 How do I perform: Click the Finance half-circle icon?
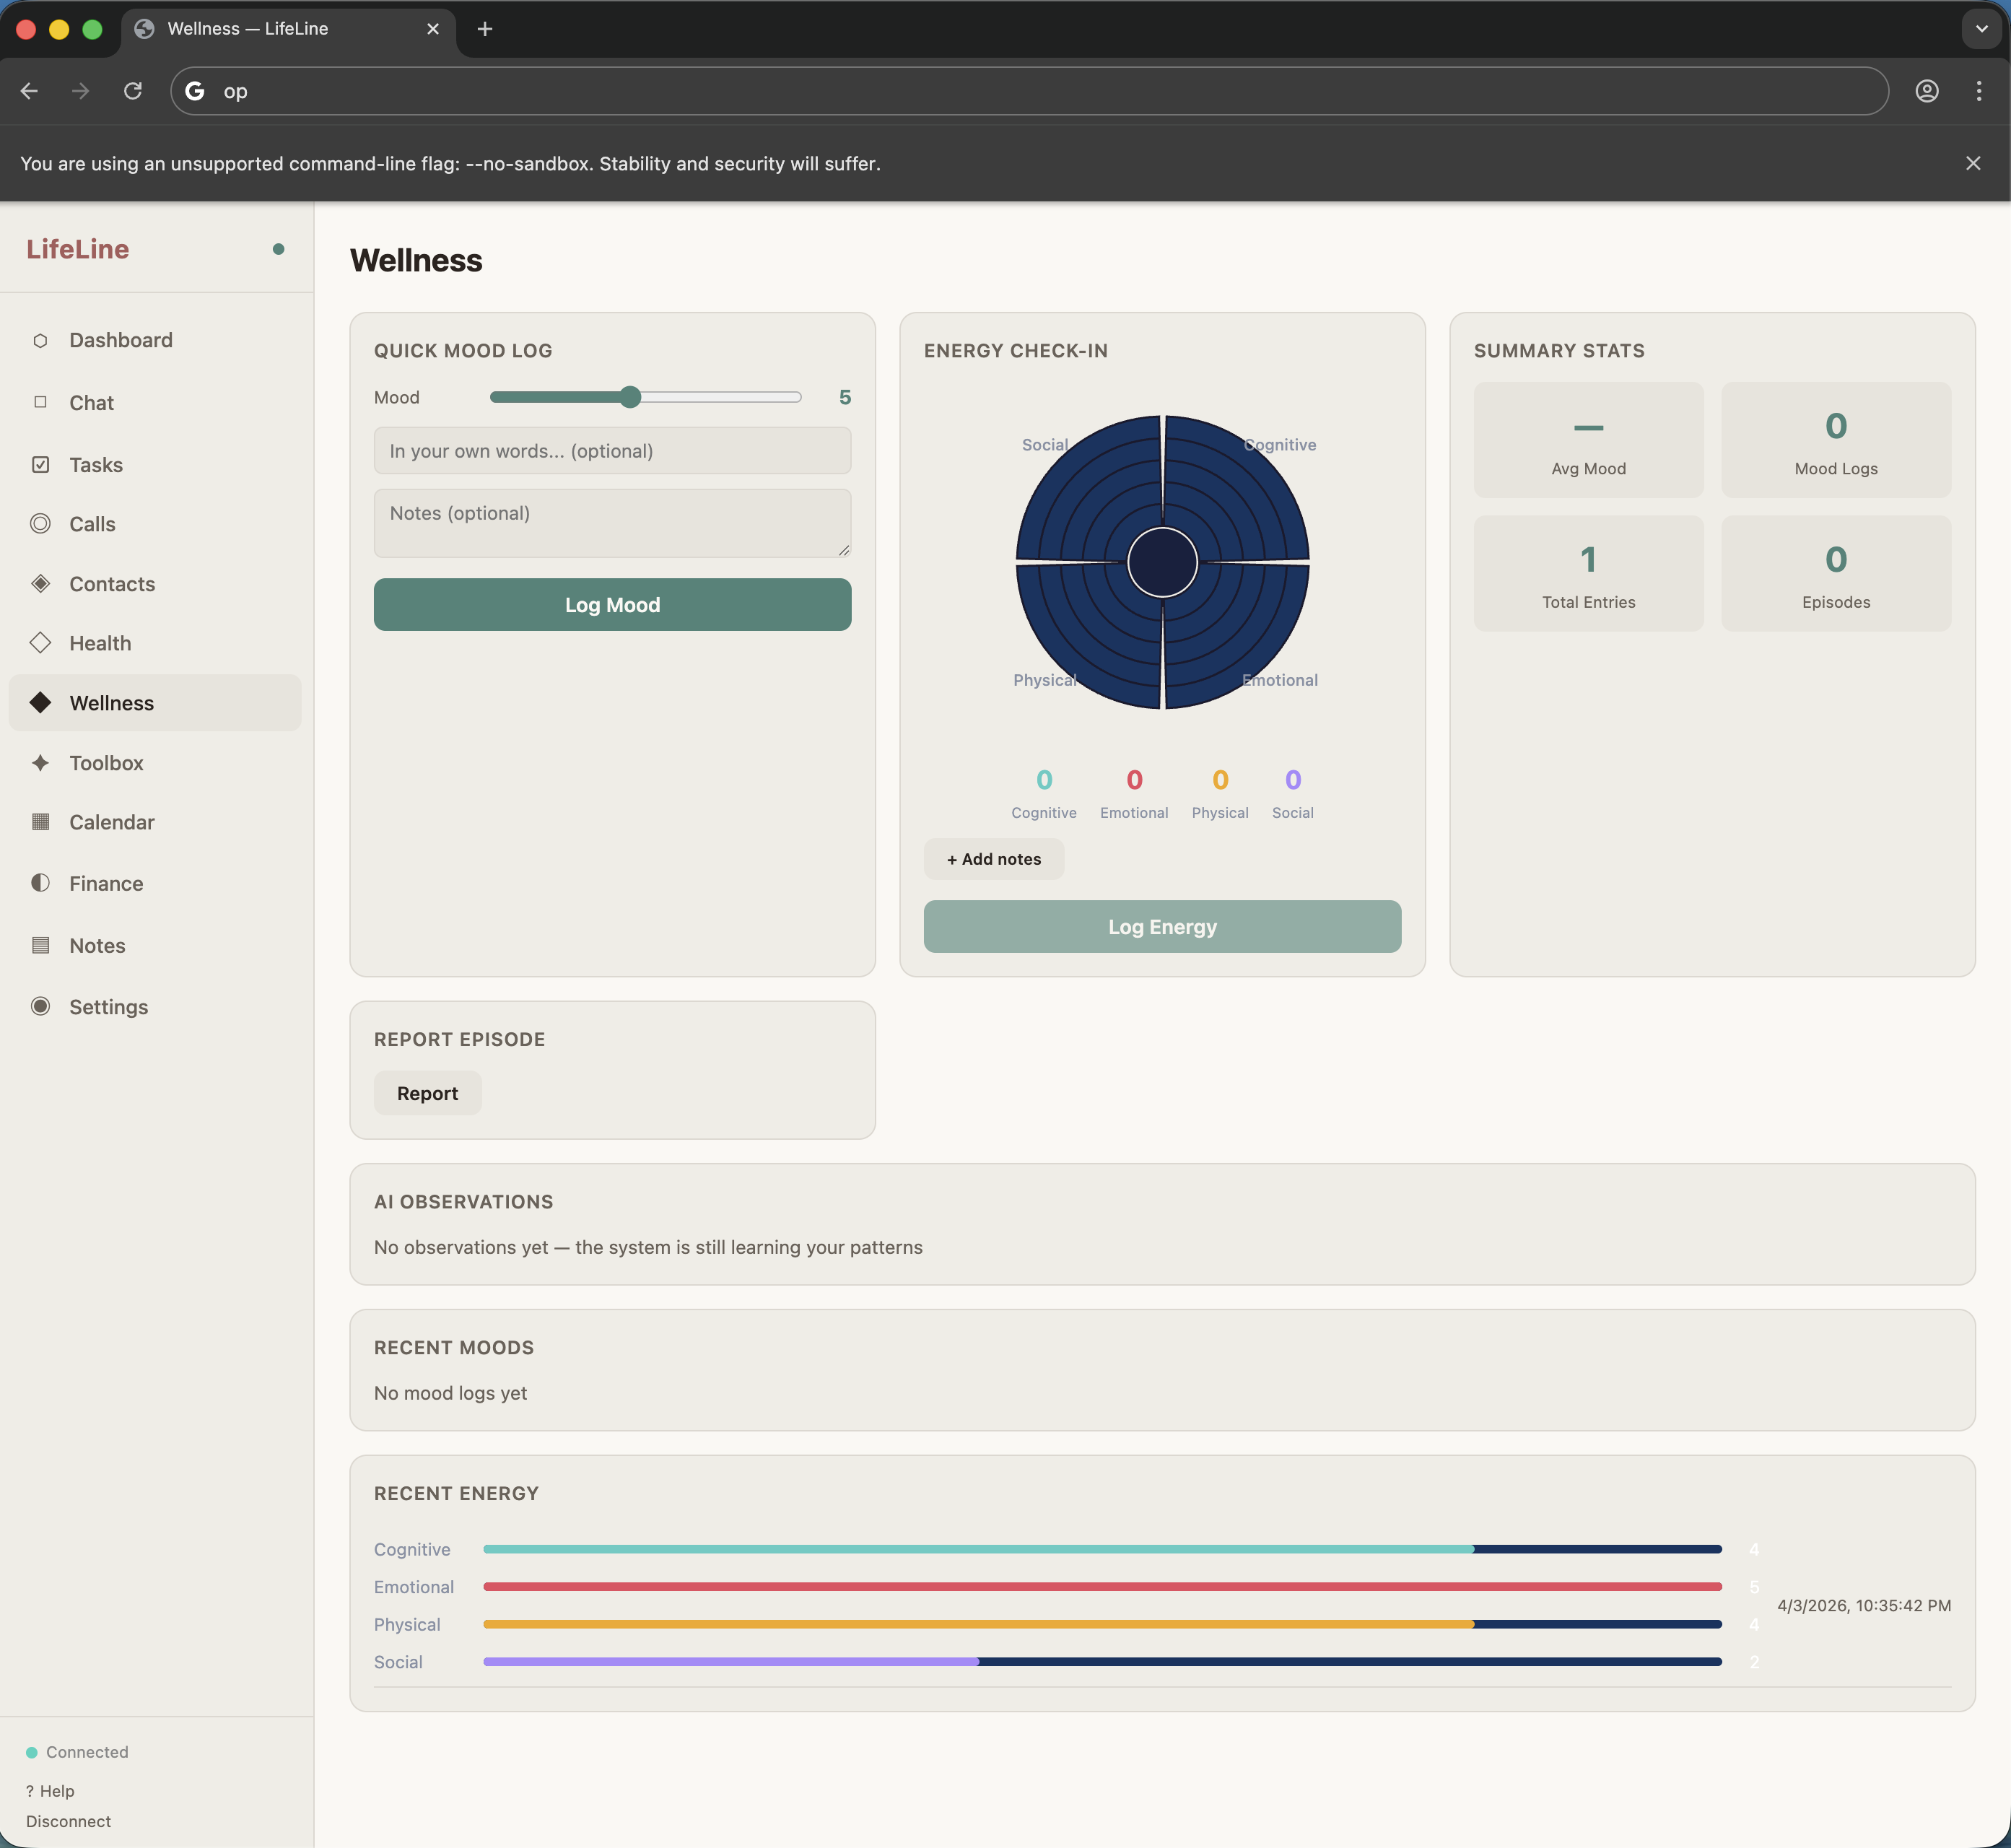point(41,883)
